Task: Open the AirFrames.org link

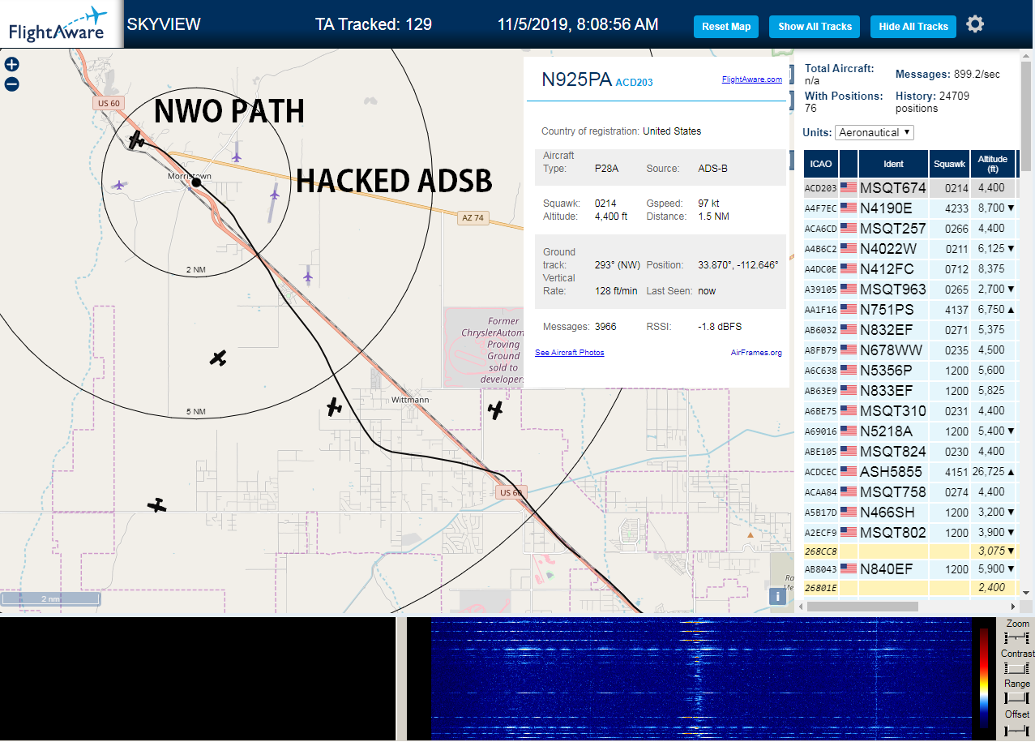Action: pyautogui.click(x=756, y=353)
